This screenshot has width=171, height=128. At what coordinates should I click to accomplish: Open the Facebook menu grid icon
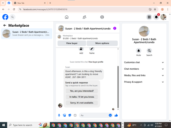coord(149,17)
